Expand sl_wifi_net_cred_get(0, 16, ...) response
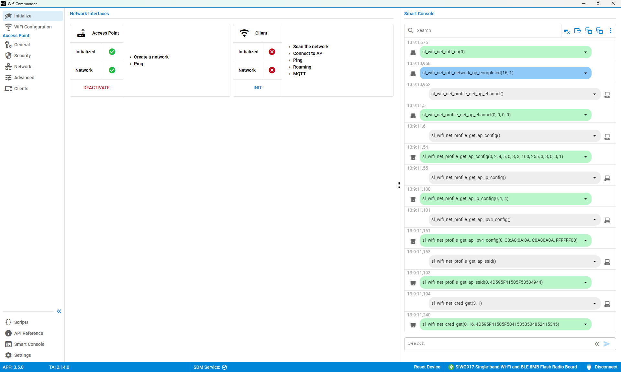 click(x=585, y=325)
